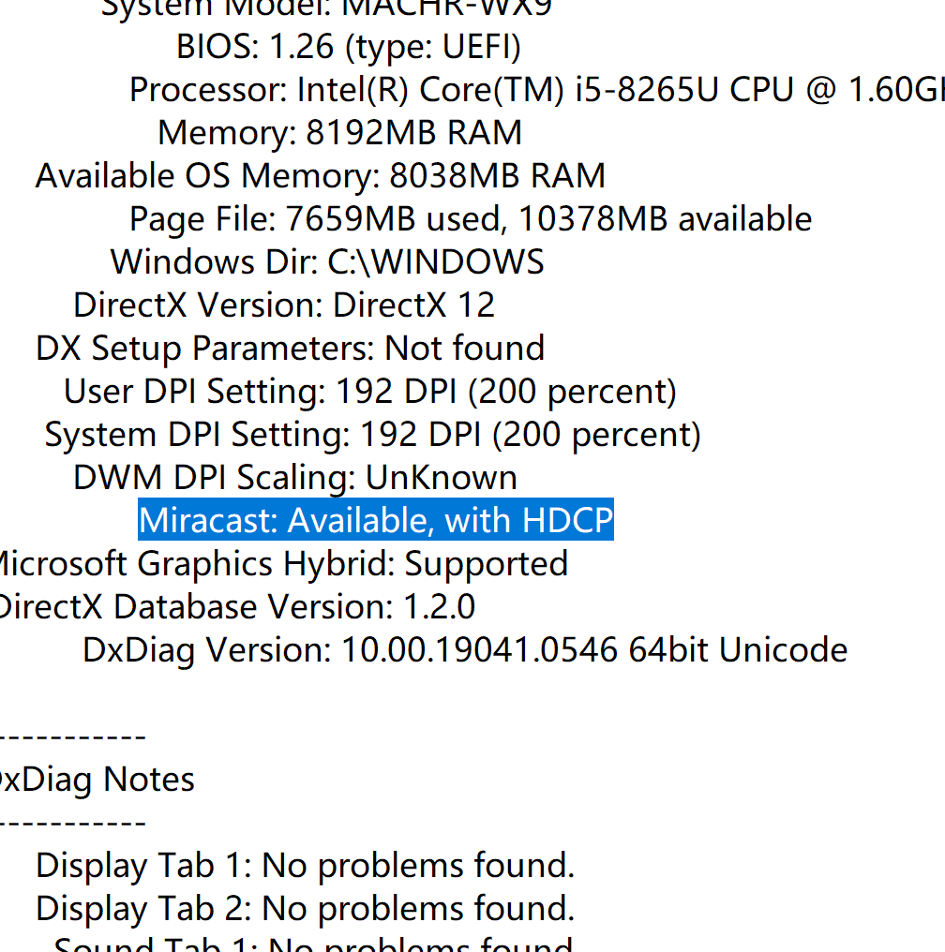Click the User DPI Setting: 192 DPI line

[370, 392]
